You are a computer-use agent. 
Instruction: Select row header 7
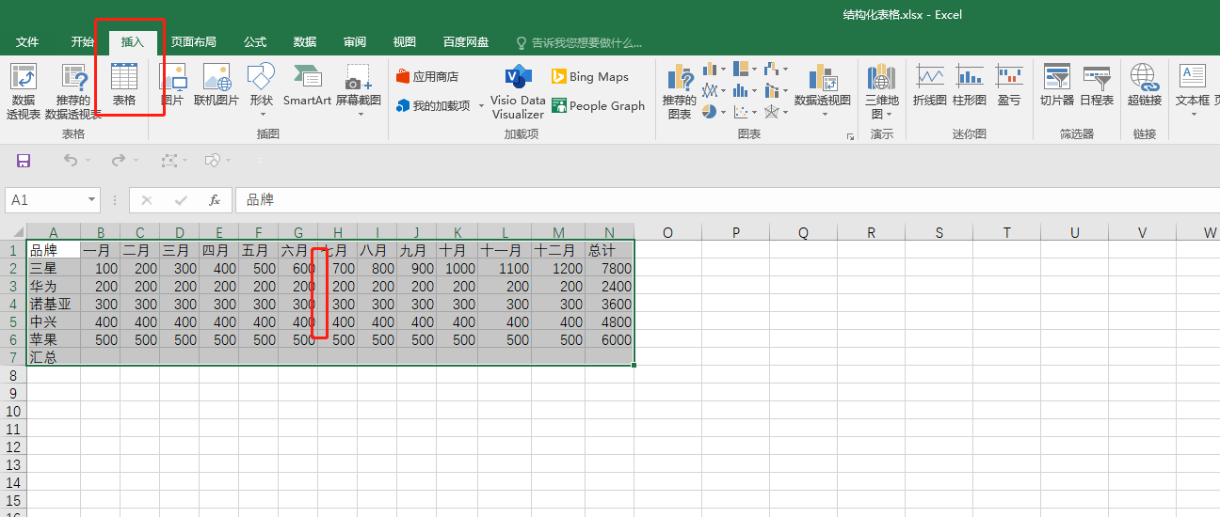coord(13,357)
